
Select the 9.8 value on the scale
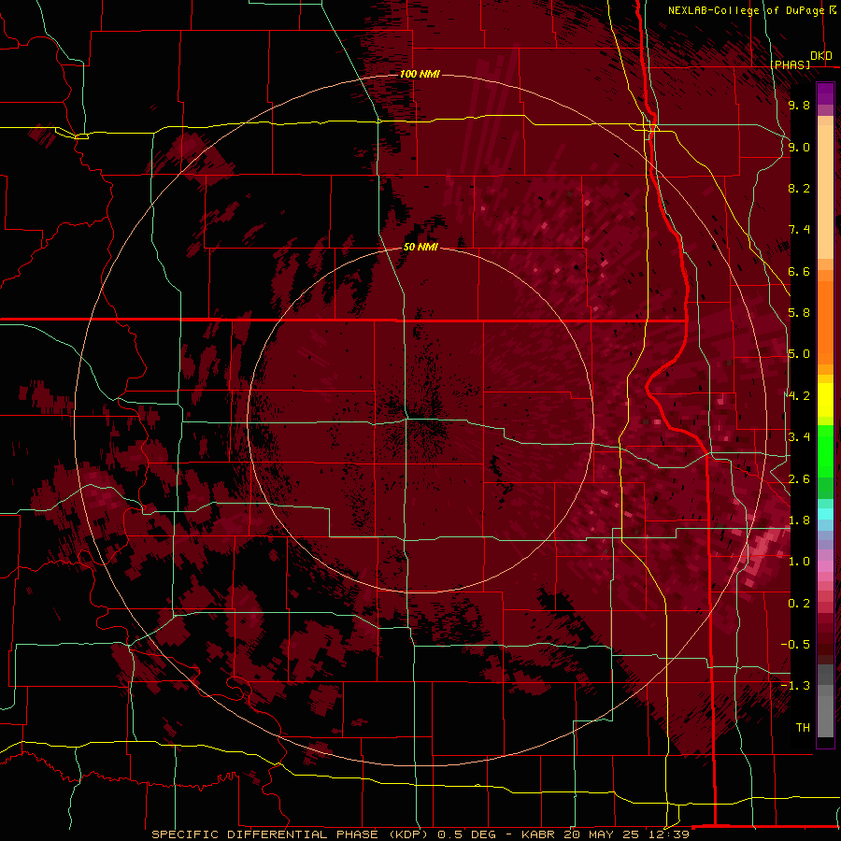[799, 105]
